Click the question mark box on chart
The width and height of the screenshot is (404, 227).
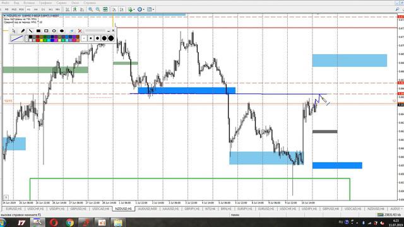pyautogui.click(x=6, y=197)
